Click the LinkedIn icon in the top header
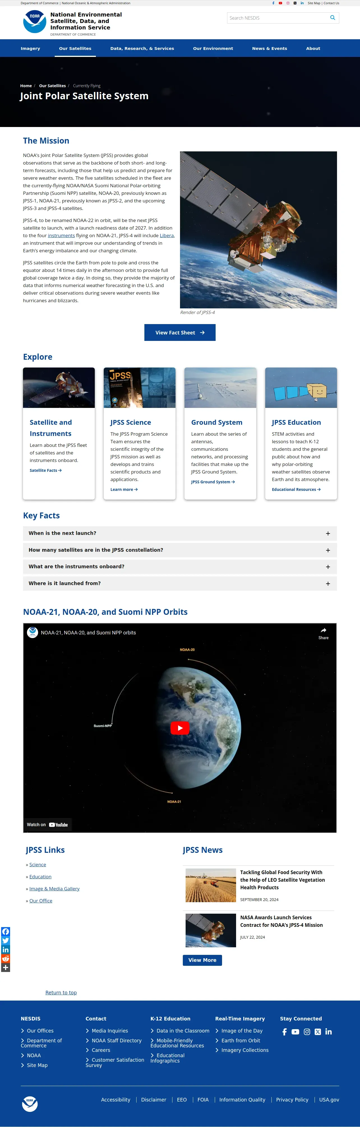The height and width of the screenshot is (1127, 360). pos(302,3)
